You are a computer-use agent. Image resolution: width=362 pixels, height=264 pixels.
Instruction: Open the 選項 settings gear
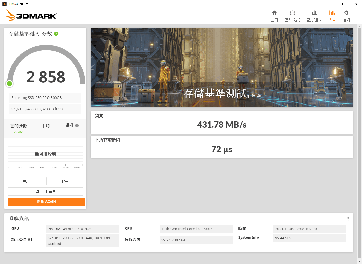(346, 15)
